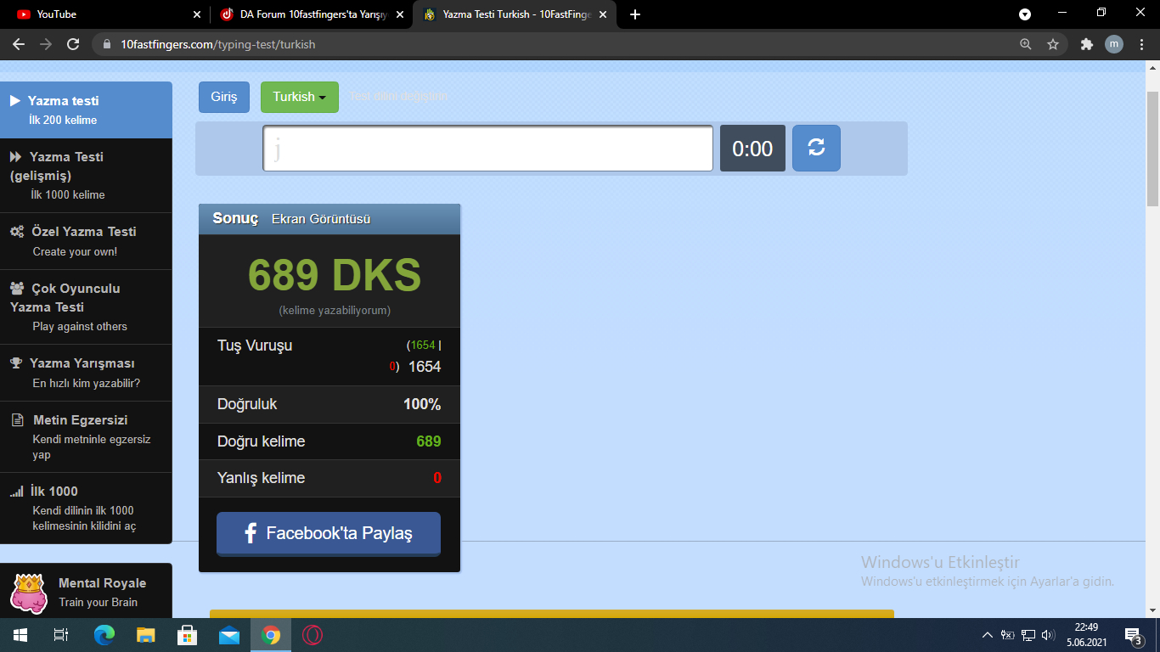Open Mental Royale Train your Brain

(x=86, y=592)
